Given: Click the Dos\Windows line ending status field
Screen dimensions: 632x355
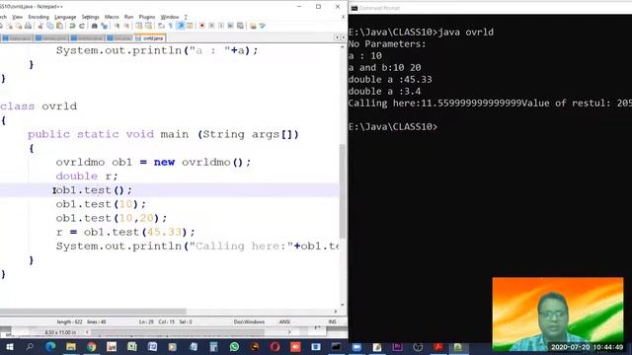Looking at the screenshot, I should (249, 321).
